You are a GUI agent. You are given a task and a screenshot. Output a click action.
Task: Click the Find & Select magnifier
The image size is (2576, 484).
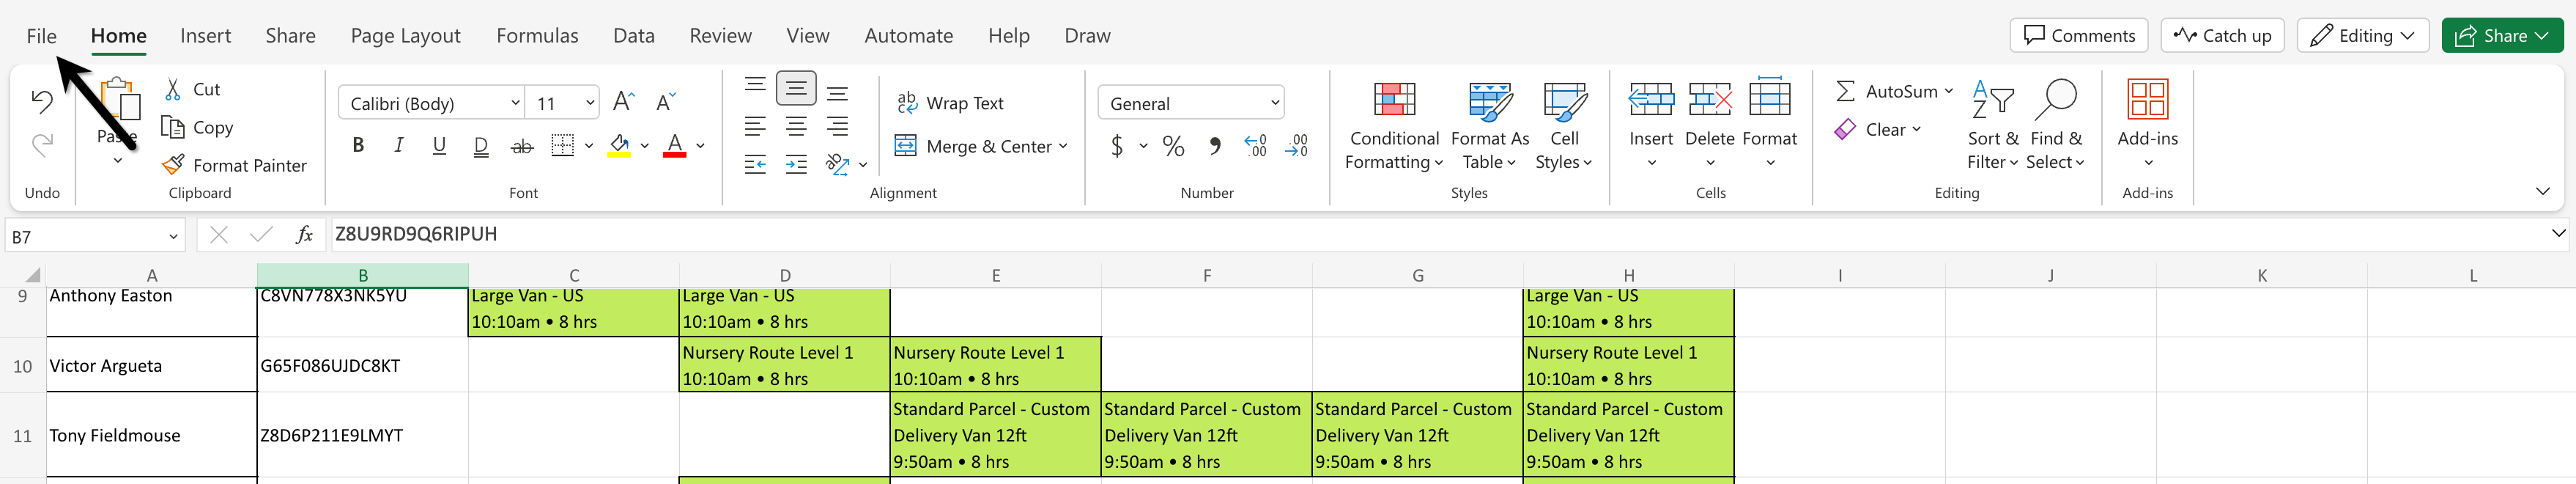click(x=2055, y=101)
